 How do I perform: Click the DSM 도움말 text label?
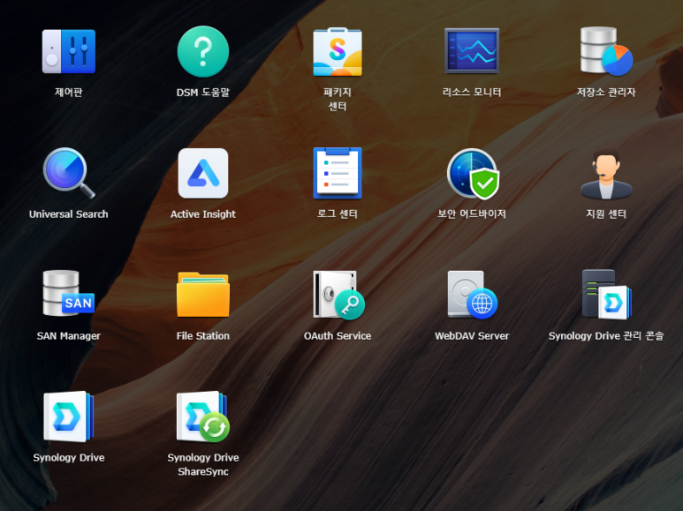(203, 93)
